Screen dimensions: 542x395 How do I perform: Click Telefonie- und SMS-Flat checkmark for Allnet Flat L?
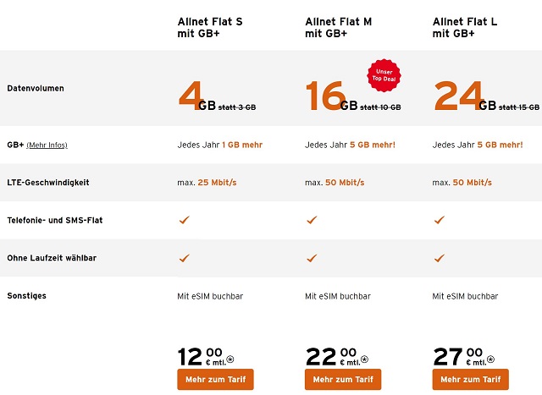pos(439,220)
